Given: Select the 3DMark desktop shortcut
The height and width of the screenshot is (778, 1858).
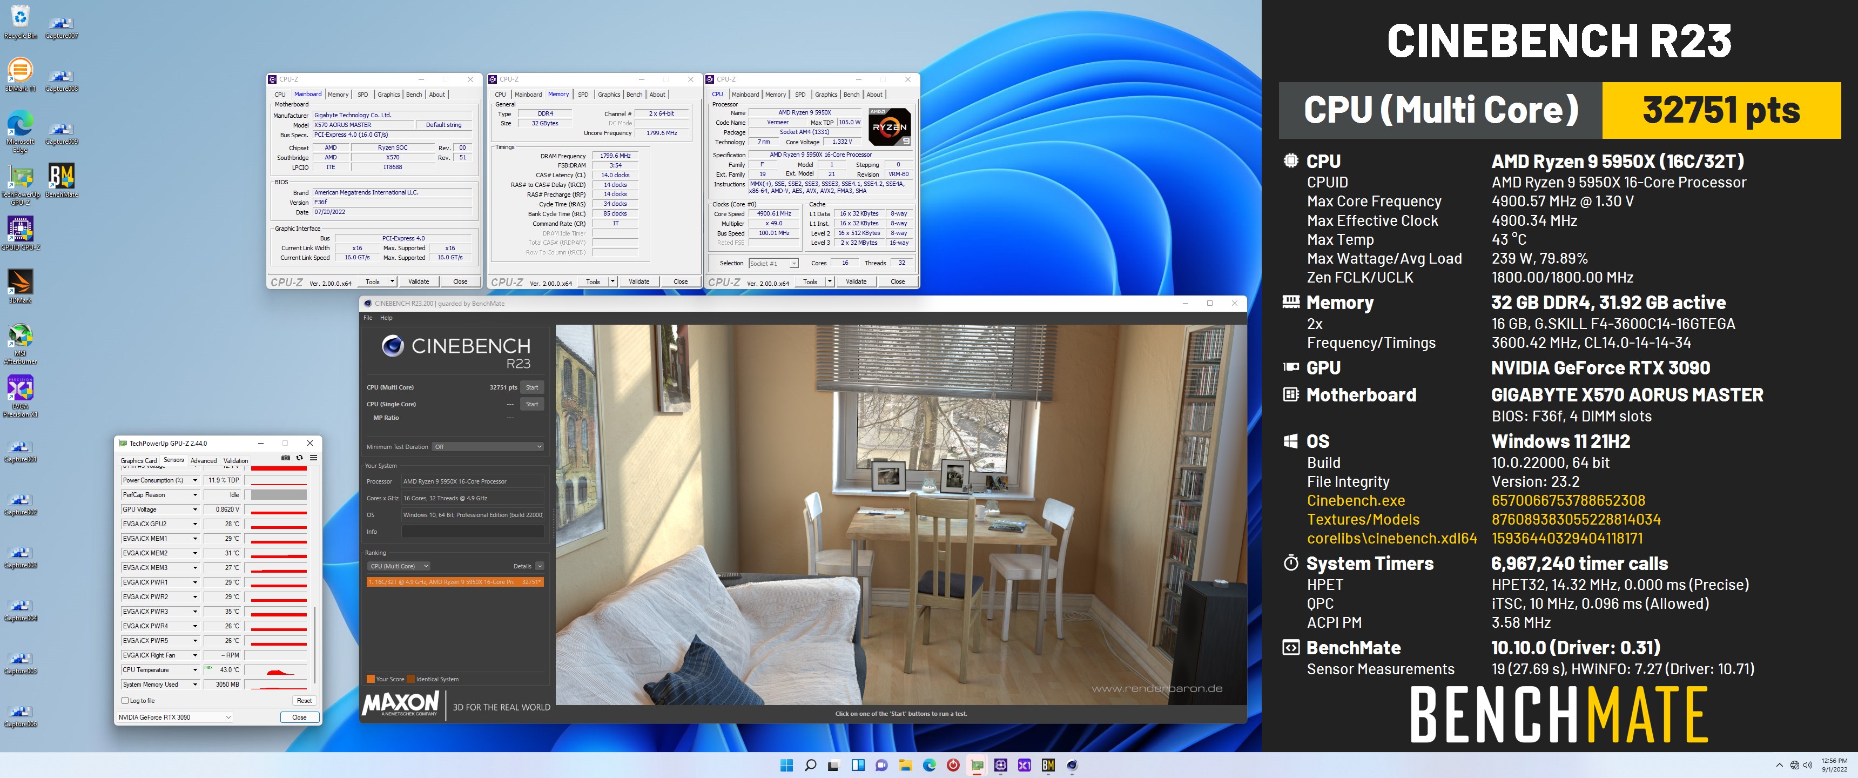Looking at the screenshot, I should tap(20, 286).
